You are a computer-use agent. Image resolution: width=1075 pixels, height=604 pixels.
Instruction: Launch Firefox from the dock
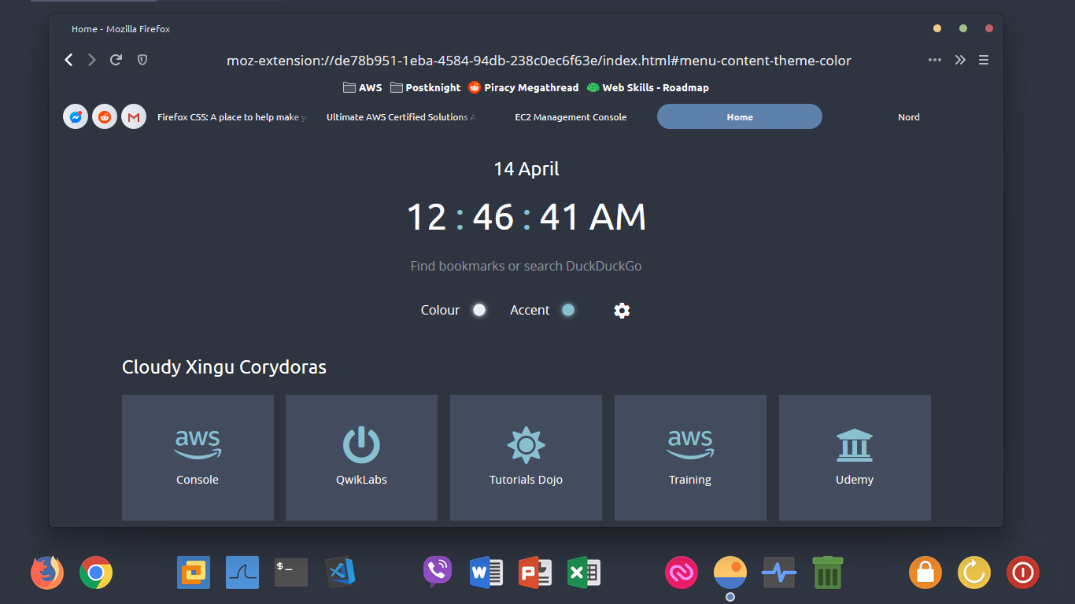(x=47, y=573)
